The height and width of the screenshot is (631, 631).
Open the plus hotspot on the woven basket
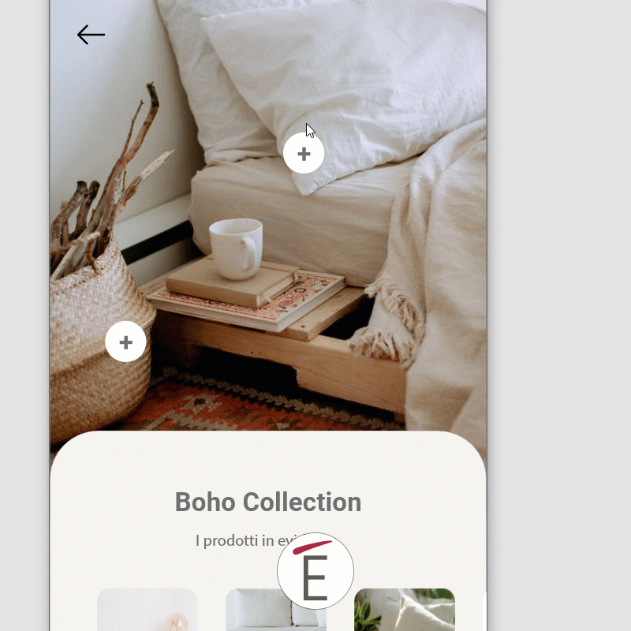pos(125,342)
